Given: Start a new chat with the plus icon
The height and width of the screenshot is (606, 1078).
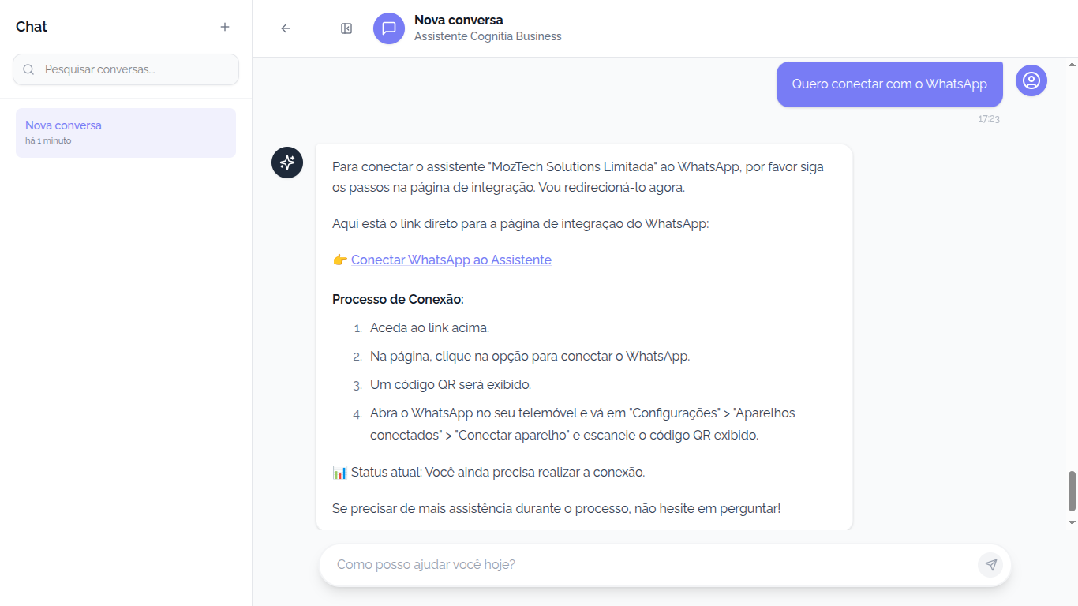Looking at the screenshot, I should click(x=225, y=27).
